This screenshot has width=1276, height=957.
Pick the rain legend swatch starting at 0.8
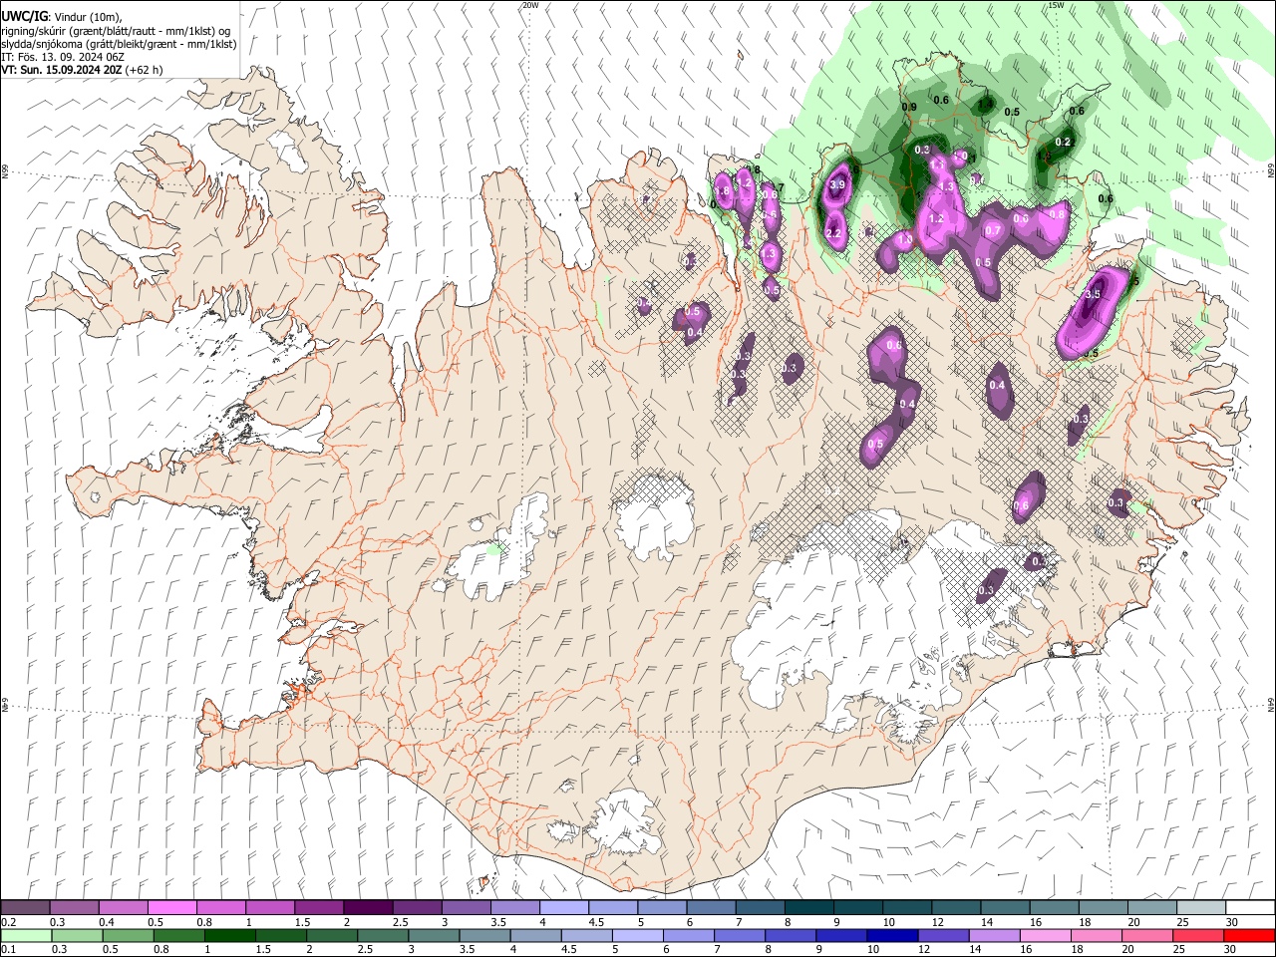point(177,936)
